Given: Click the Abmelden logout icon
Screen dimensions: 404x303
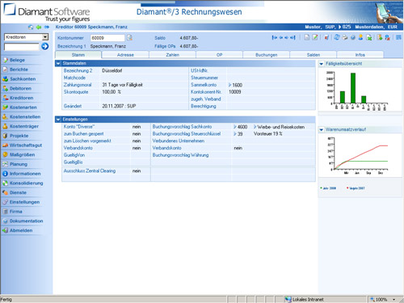Looking at the screenshot, I should tap(5, 230).
